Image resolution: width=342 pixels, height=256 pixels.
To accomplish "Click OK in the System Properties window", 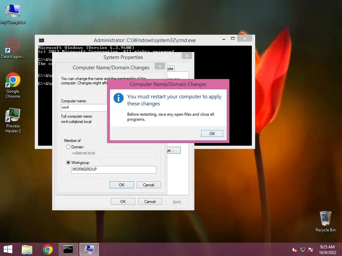I will 123,202.
